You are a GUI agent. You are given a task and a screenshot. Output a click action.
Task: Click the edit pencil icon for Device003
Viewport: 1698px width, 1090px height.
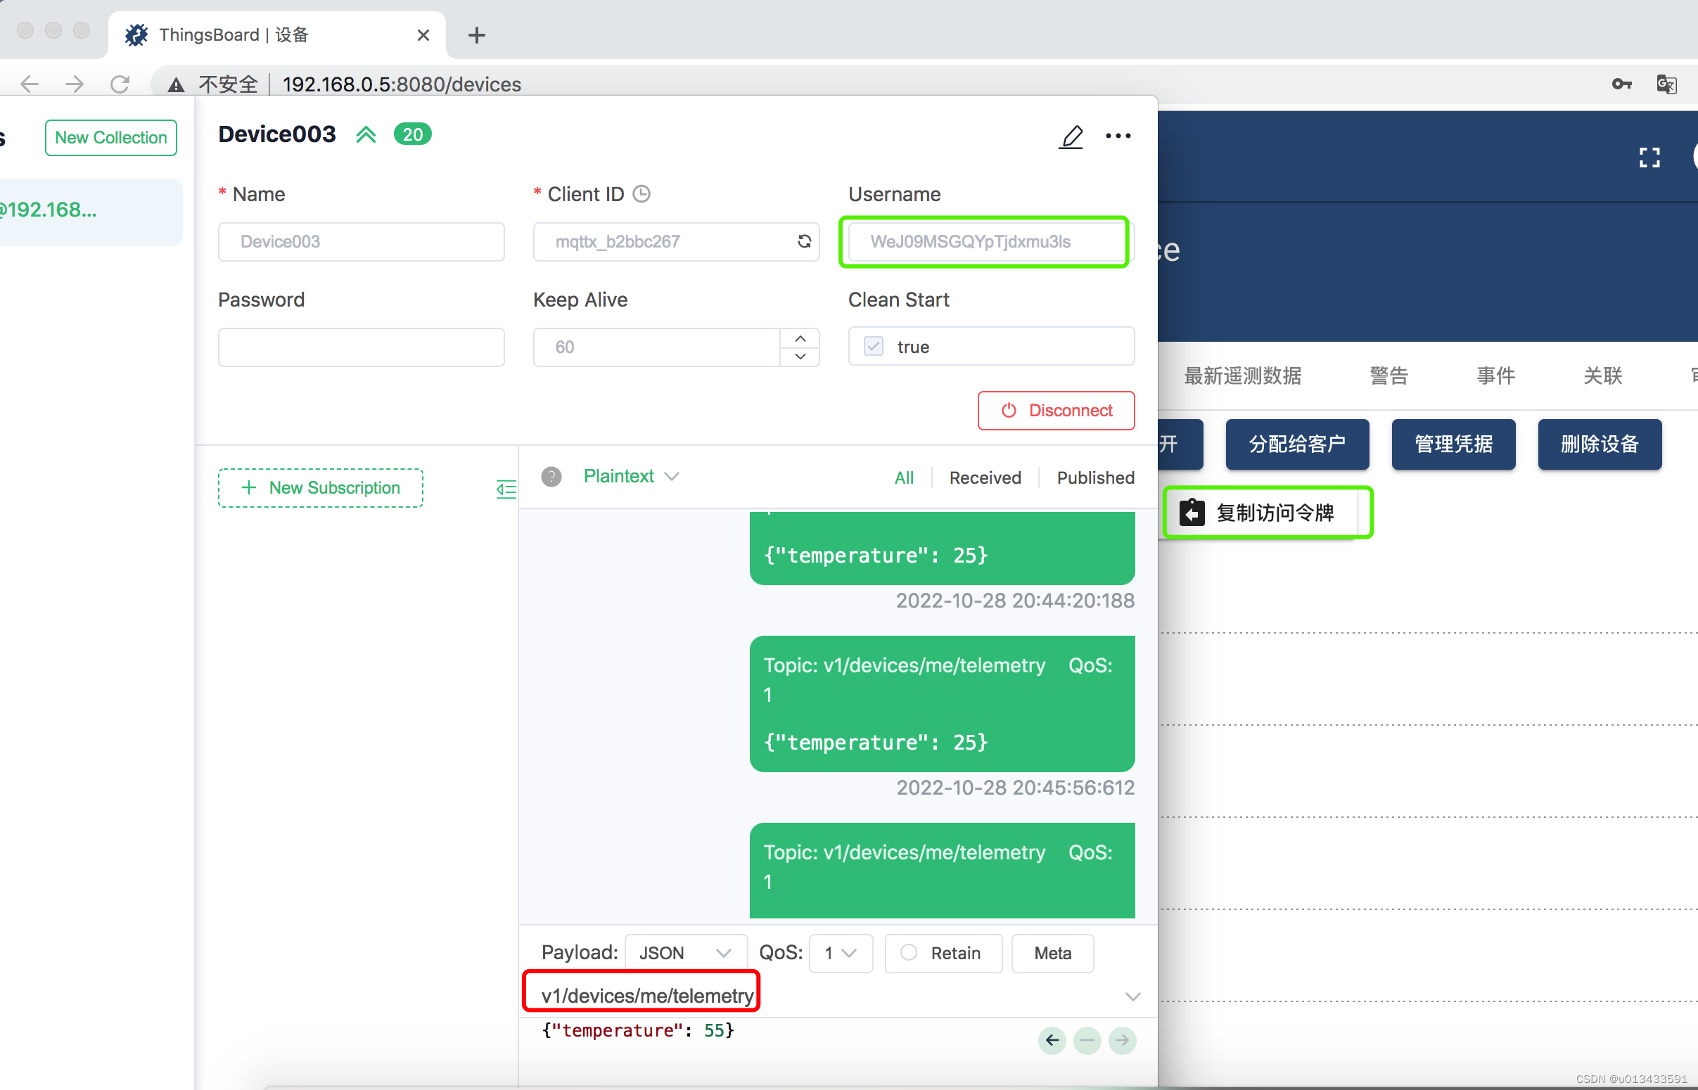click(x=1071, y=136)
